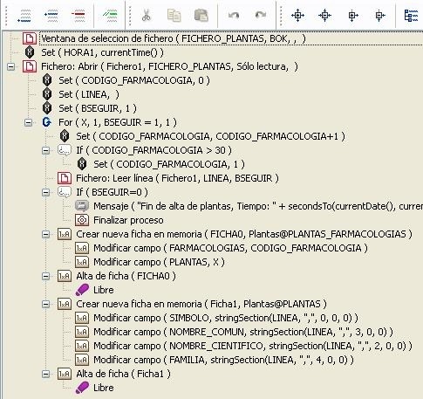Collapse Crear nueva ficha en memoria Ficha1
Viewport: 423px width, 399px height.
tap(46, 304)
